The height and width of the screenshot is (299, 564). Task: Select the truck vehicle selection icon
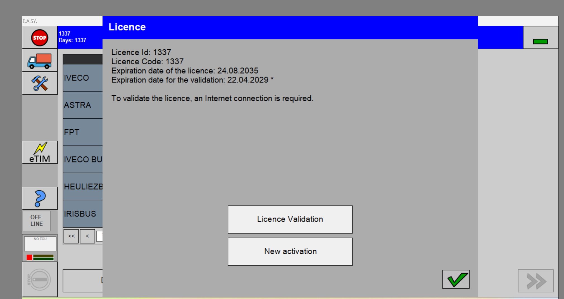39,60
